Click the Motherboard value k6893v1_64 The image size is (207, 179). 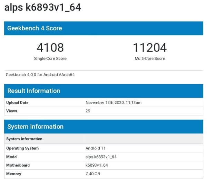click(97, 165)
